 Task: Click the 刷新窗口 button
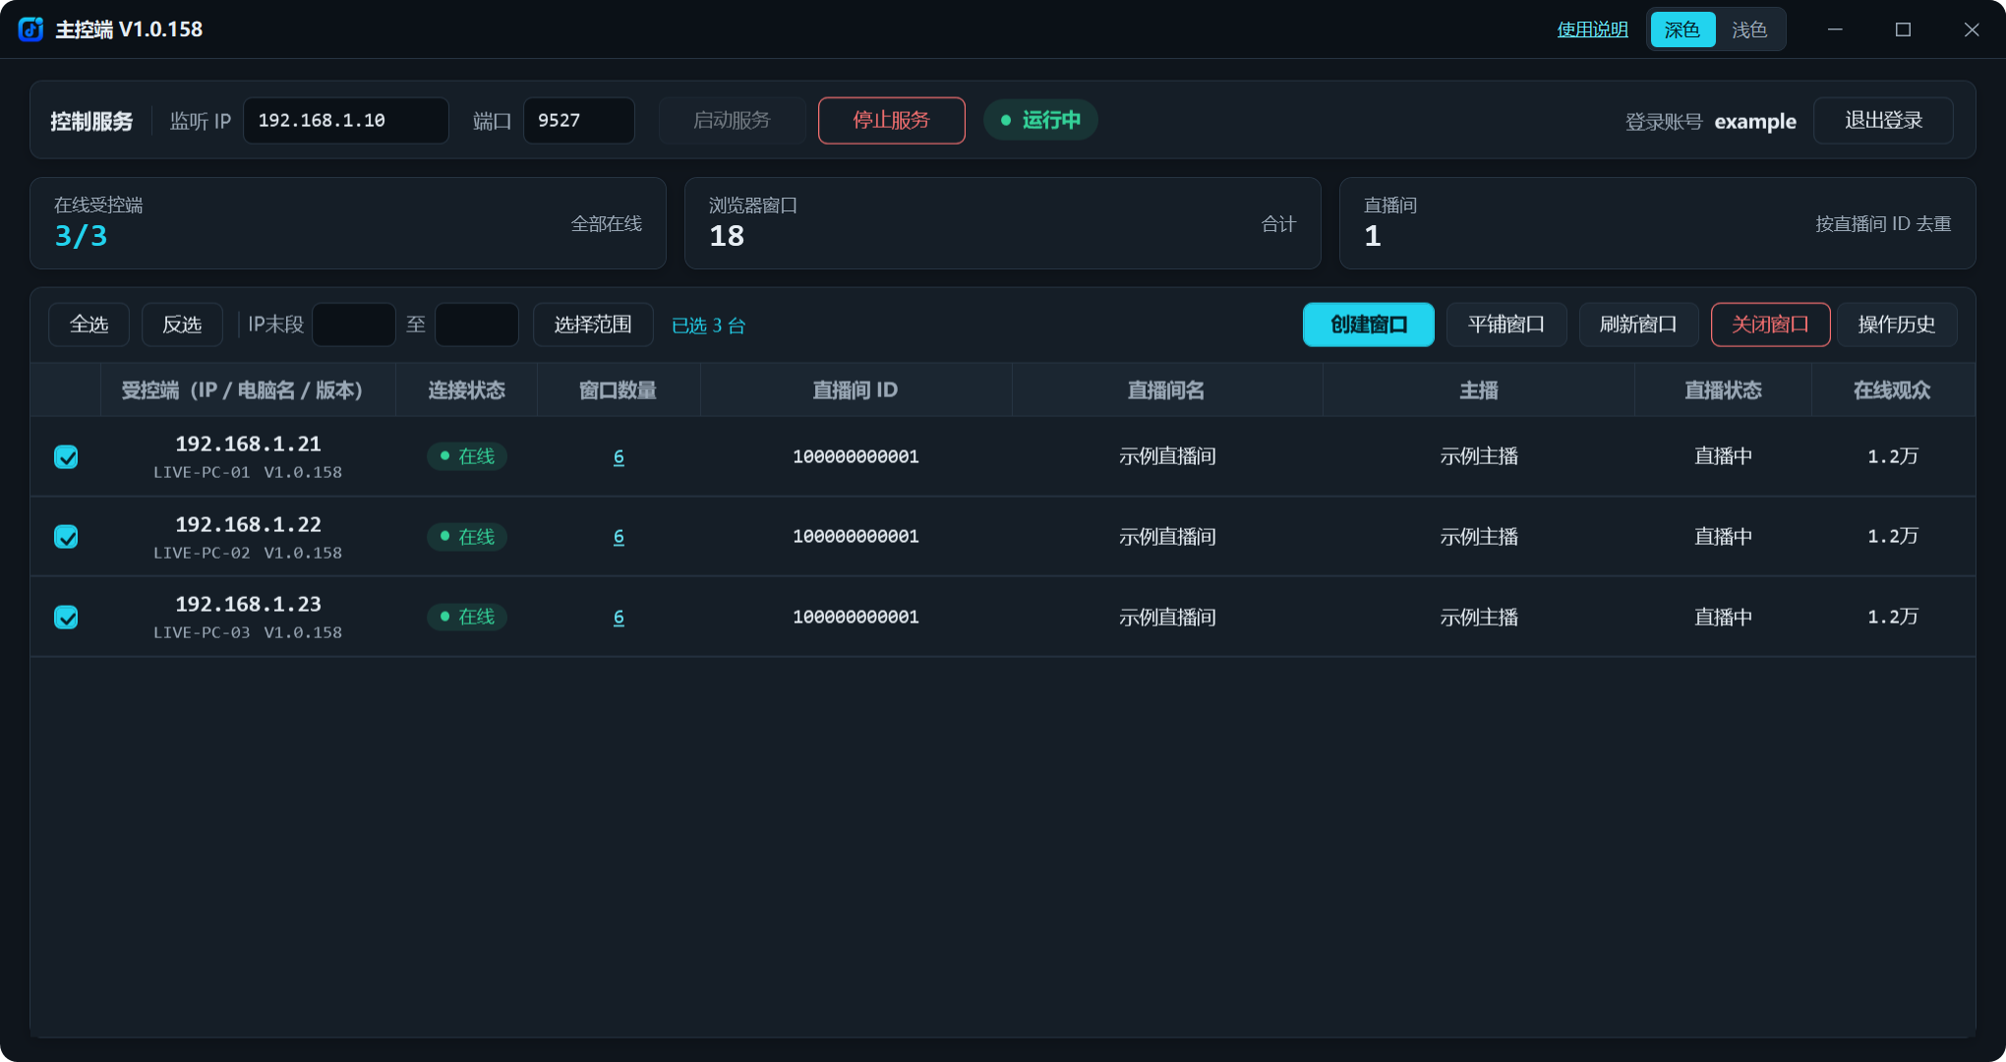click(x=1638, y=324)
